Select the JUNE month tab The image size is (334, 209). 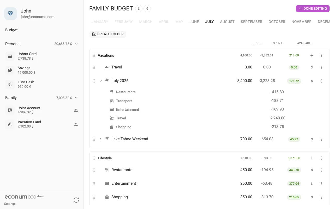click(194, 22)
